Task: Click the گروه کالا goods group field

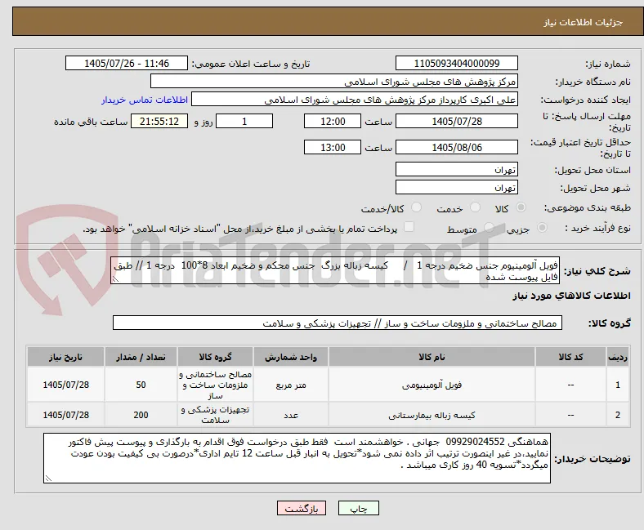Action: tap(338, 323)
